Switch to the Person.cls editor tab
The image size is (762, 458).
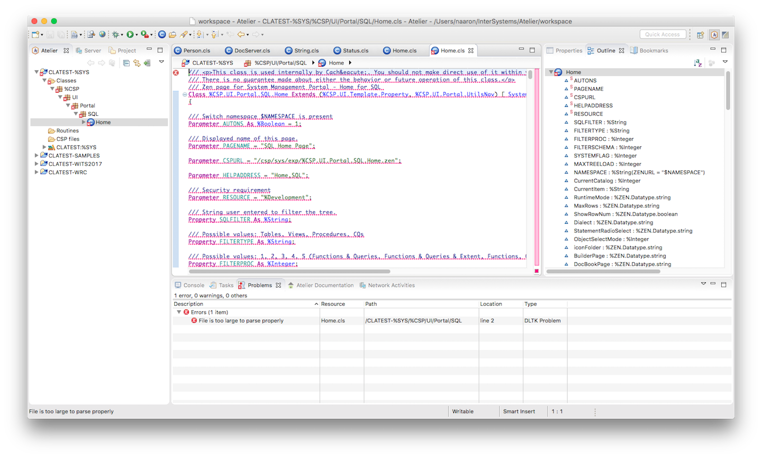(193, 51)
